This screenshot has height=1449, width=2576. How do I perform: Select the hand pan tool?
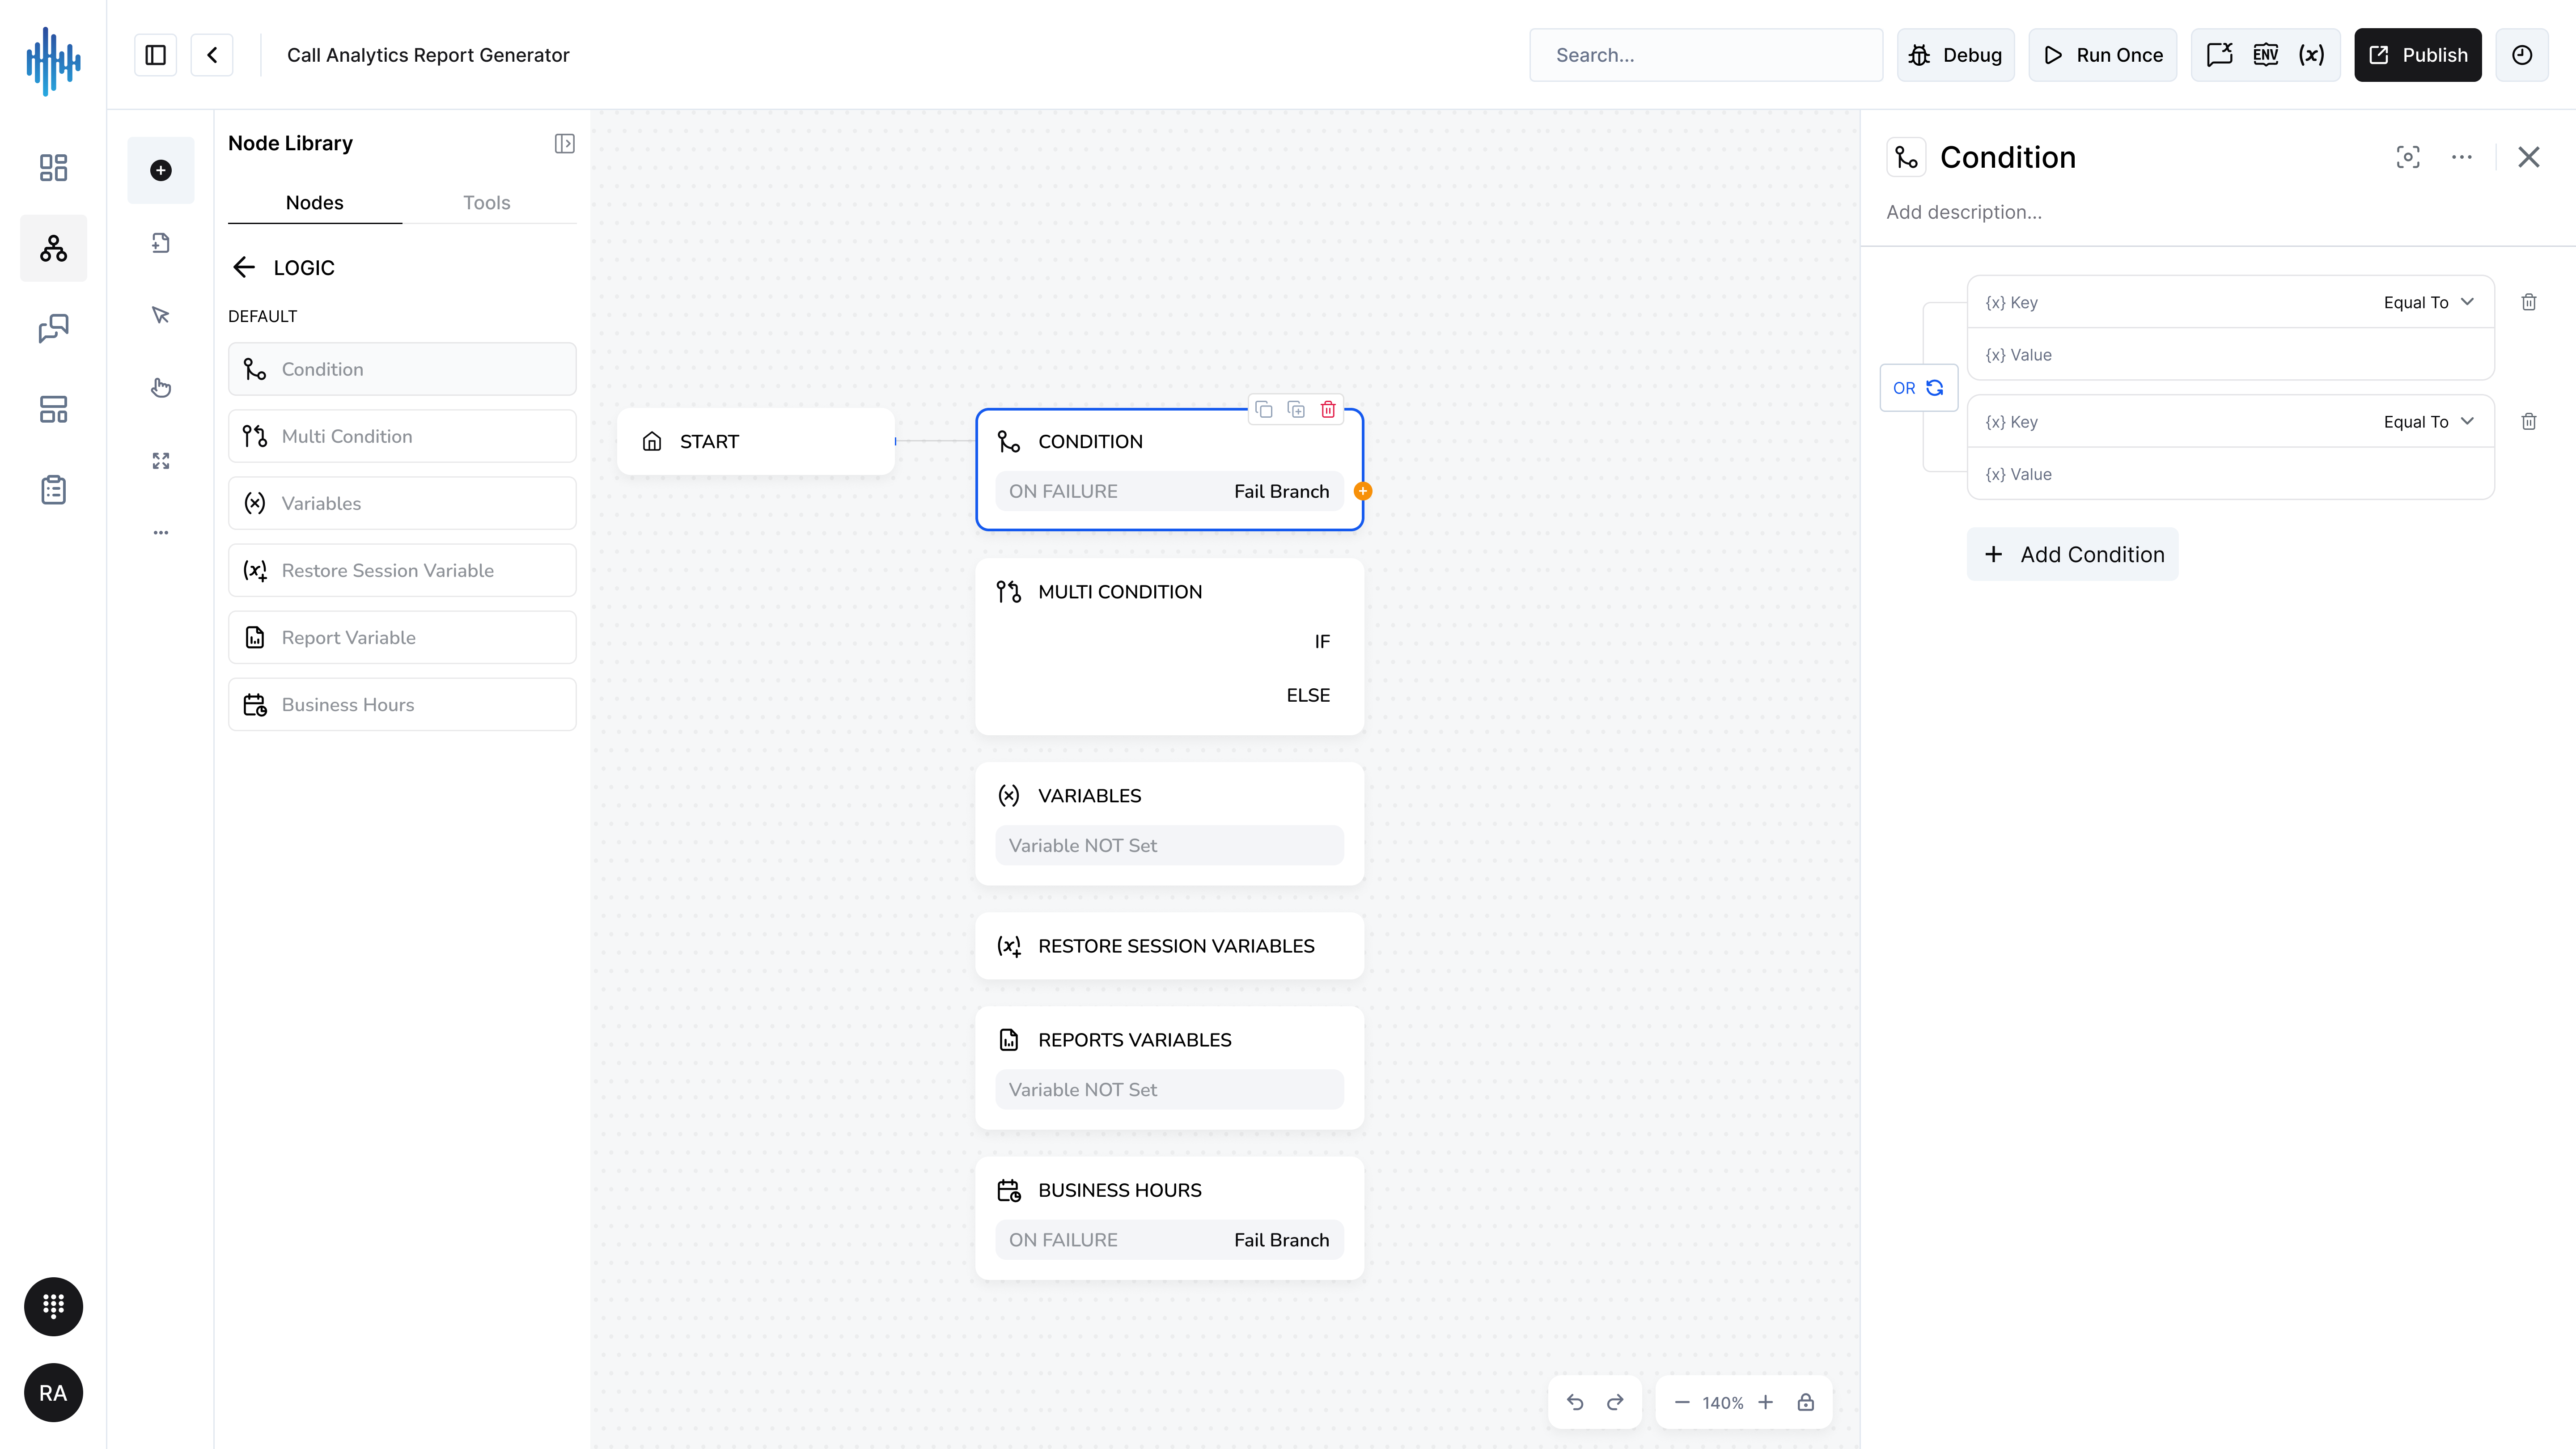coord(161,388)
